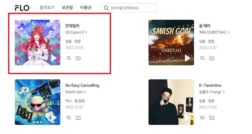This screenshot has width=252, height=134.
Task: Switch to the 보관함 tab
Action: click(x=67, y=8)
